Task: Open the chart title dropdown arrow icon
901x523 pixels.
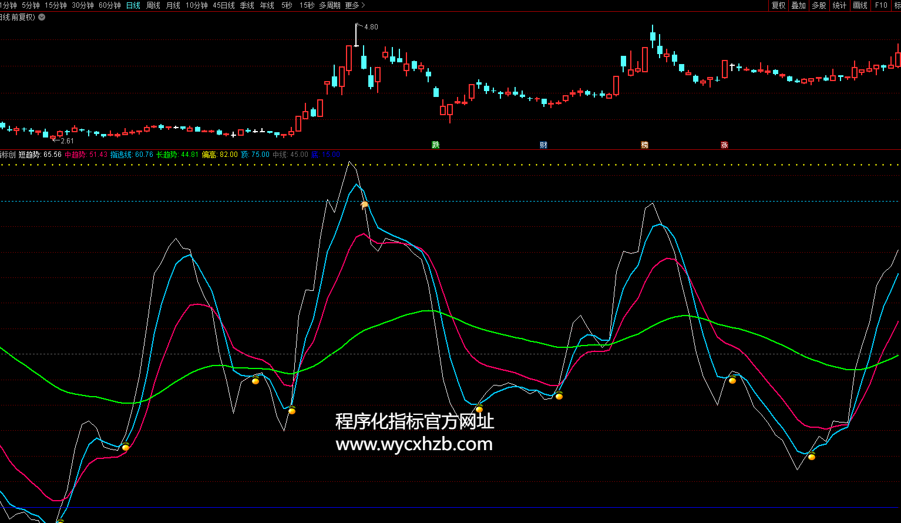Action: point(42,17)
